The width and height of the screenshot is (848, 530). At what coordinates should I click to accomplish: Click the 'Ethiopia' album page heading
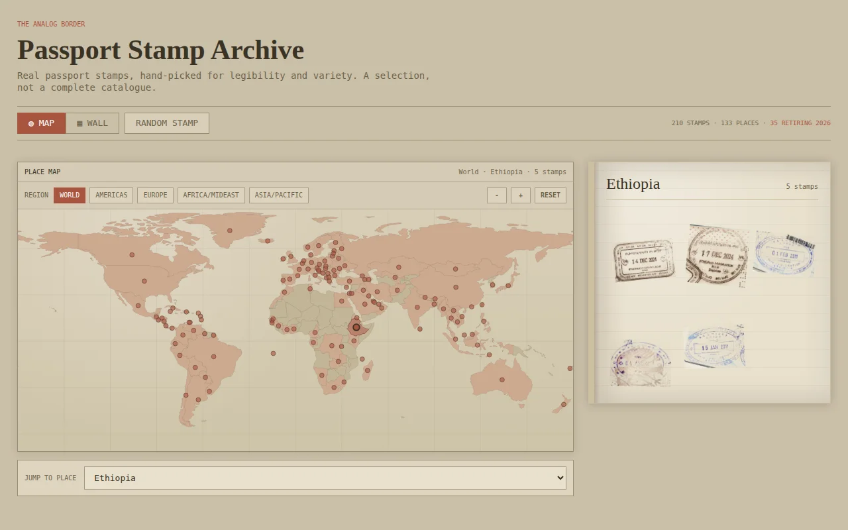[633, 184]
